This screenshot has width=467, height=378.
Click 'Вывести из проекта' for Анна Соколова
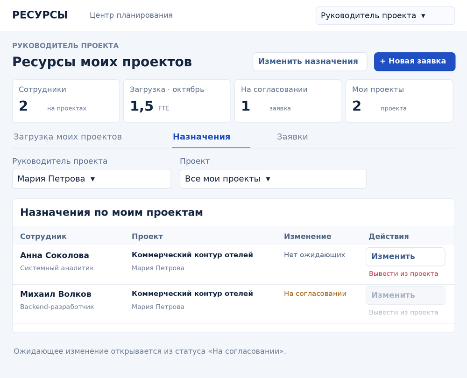coord(403,274)
